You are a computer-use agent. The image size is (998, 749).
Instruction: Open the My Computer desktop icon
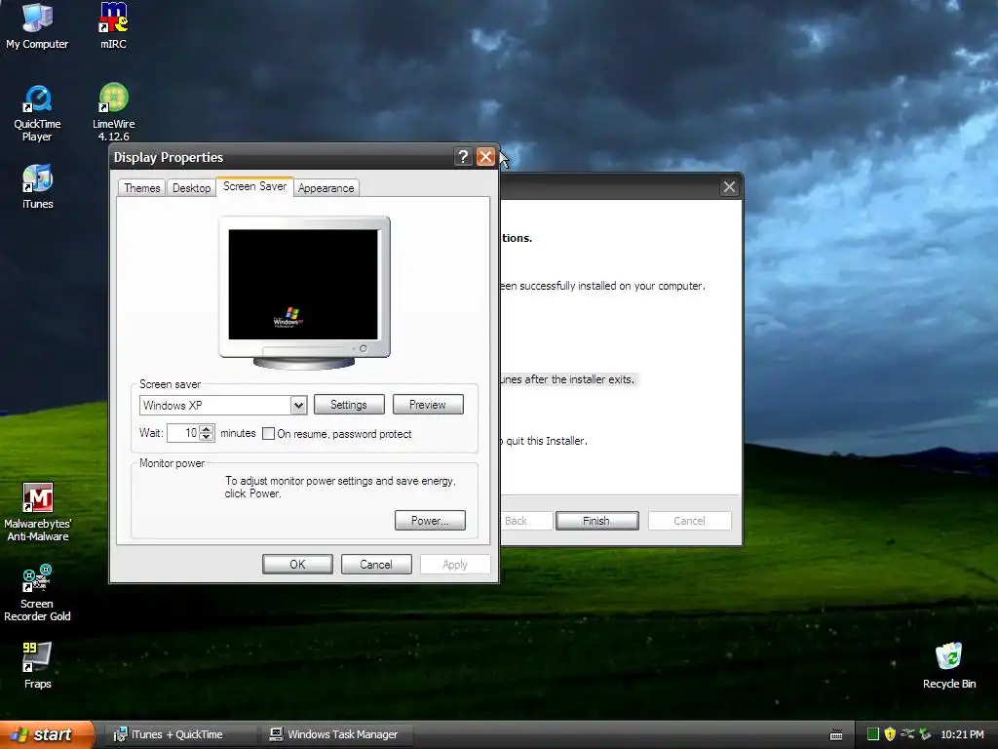37,25
